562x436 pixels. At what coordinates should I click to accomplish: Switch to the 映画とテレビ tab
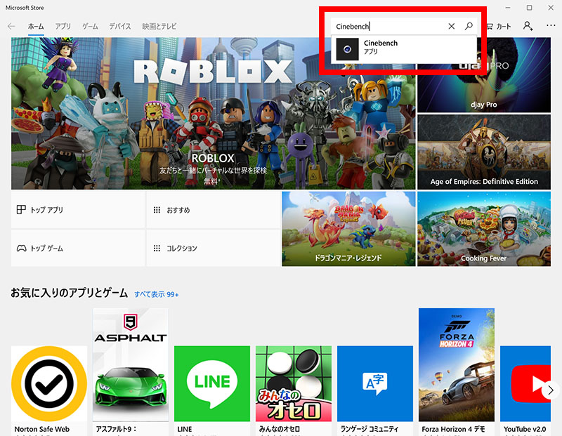[x=159, y=26]
